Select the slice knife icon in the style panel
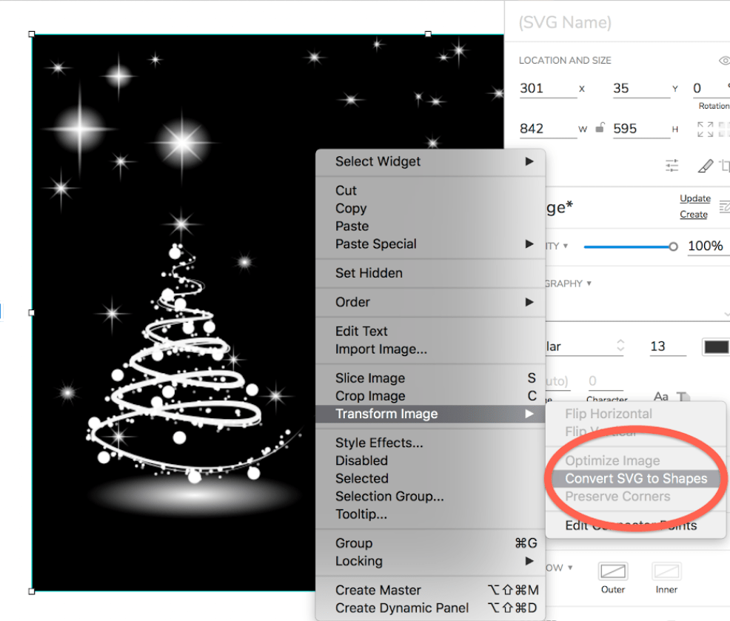The image size is (730, 621). coord(706,166)
